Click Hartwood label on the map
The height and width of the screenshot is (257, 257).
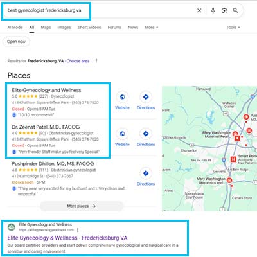pyautogui.click(x=203, y=89)
